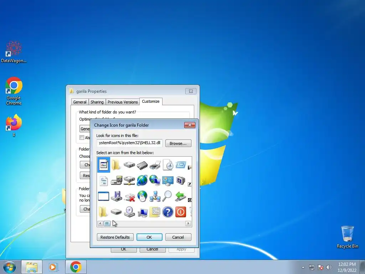Screen dimensions: 365x274
Task: Choose the printer icon
Action: tap(155, 165)
